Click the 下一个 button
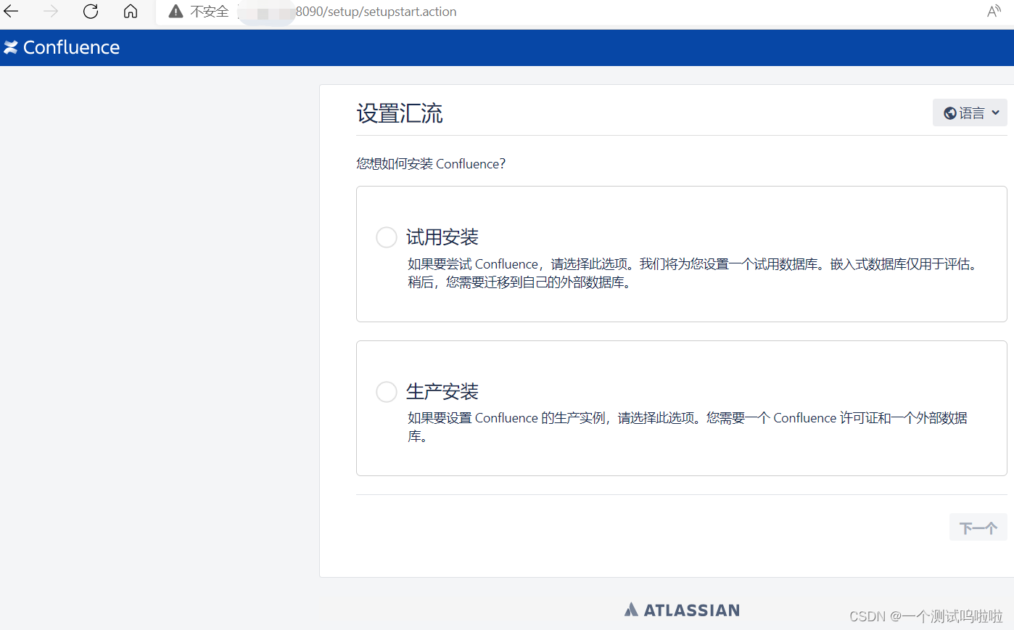 pyautogui.click(x=978, y=527)
